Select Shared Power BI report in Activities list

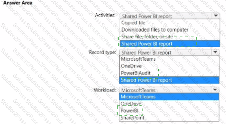point(170,43)
